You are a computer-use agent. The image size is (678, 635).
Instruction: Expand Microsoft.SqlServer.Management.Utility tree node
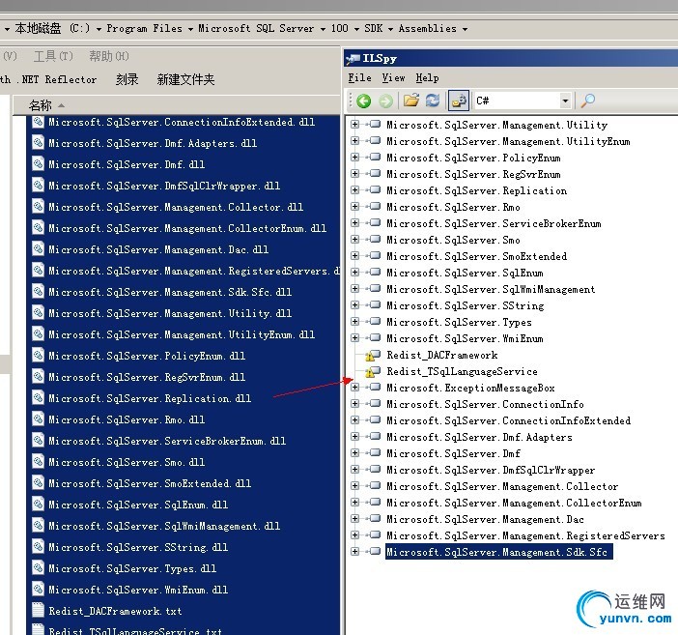click(355, 125)
